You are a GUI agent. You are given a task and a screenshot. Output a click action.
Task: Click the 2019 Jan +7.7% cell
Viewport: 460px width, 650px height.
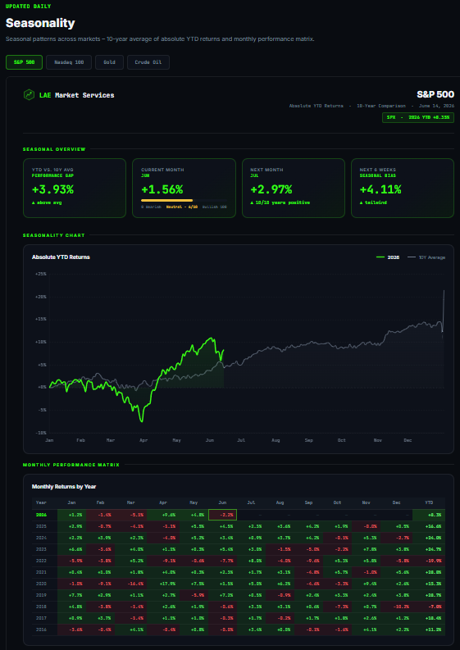pos(71,595)
